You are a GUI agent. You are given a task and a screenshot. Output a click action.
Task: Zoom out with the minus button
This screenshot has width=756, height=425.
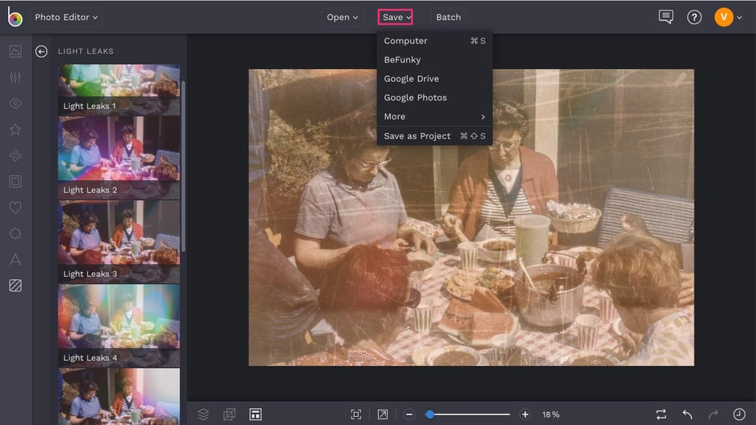click(409, 415)
